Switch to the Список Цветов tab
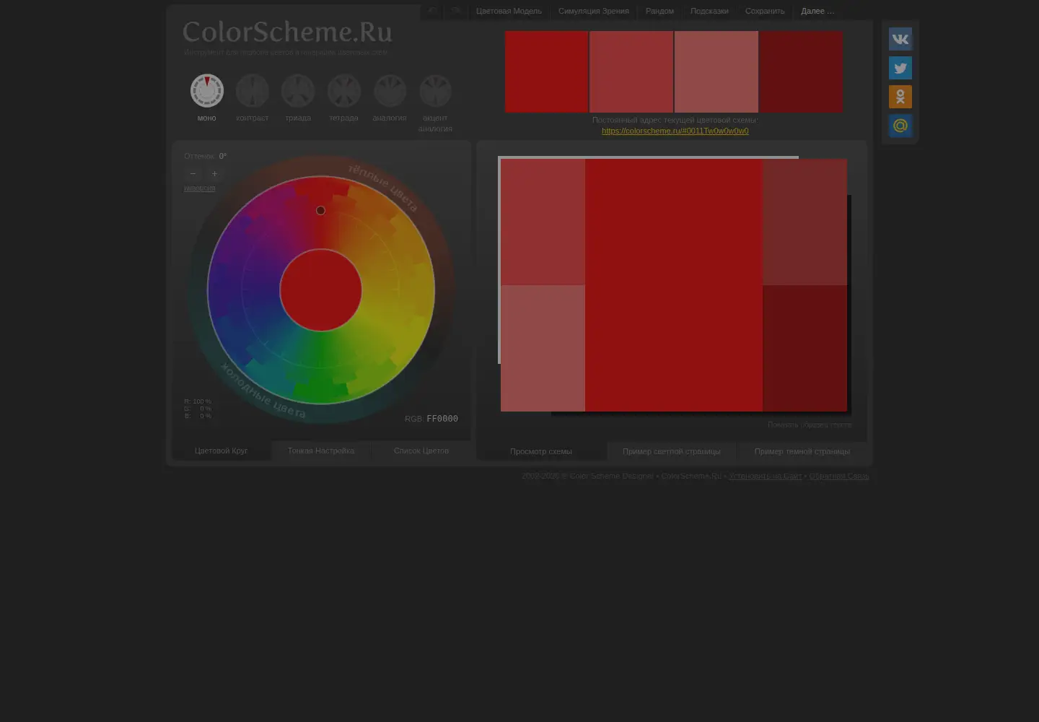 [421, 451]
